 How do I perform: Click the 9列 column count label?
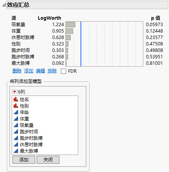pos(22,92)
